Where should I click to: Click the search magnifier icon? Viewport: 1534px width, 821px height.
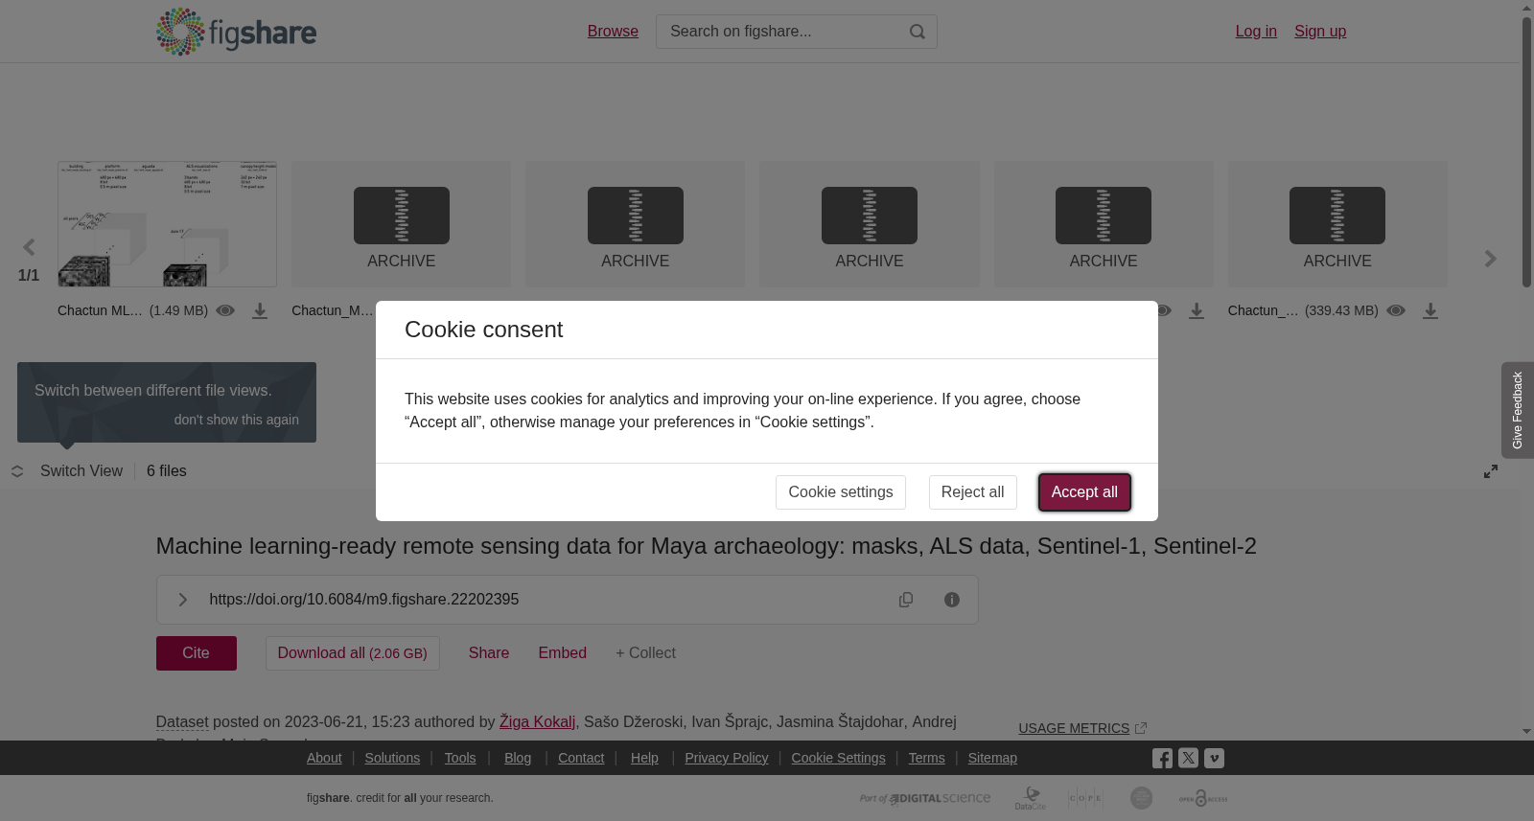pos(918,32)
